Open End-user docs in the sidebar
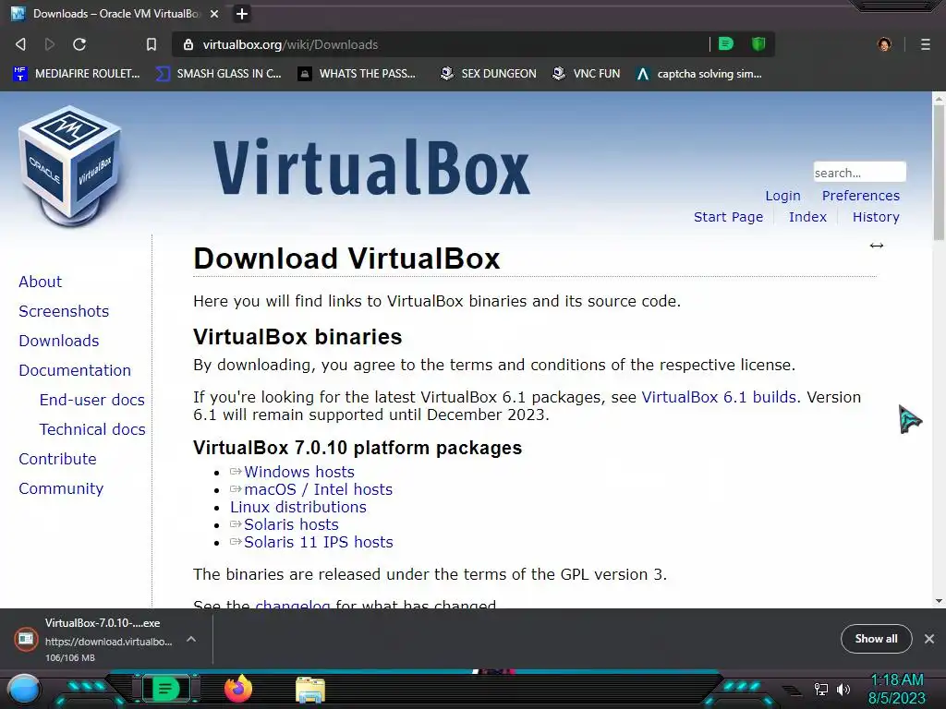Viewport: 946px width, 709px height. (x=91, y=400)
